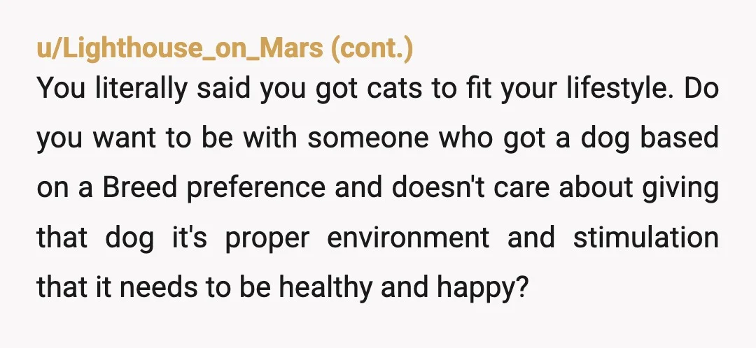This screenshot has height=348, width=756.
Task: Click the (cont.) label after the username
Action: (372, 49)
